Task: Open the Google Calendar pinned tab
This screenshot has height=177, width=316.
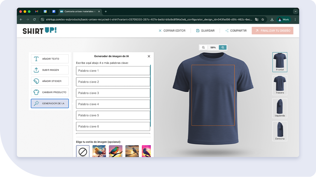Action: (x=45, y=11)
